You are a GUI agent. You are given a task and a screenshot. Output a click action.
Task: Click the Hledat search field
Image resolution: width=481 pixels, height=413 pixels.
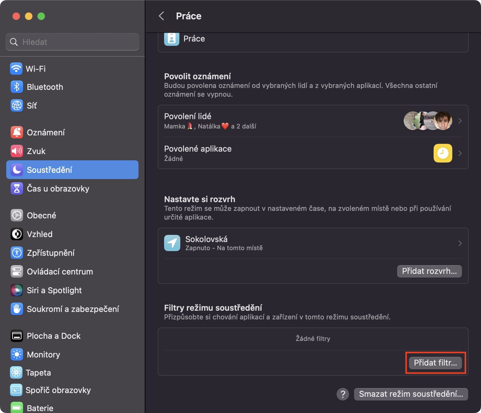coord(72,42)
